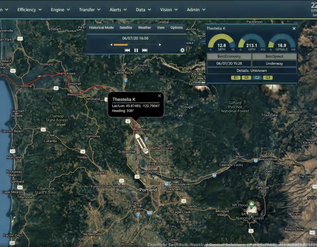
Task: Step timeline forward with right arrow
Action: click(x=160, y=45)
